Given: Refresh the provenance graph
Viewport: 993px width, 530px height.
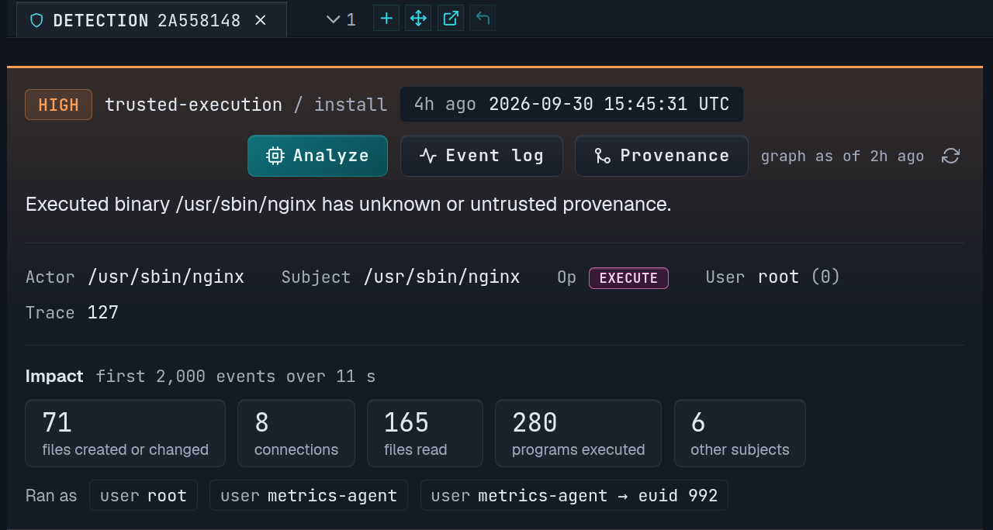Looking at the screenshot, I should [x=950, y=156].
